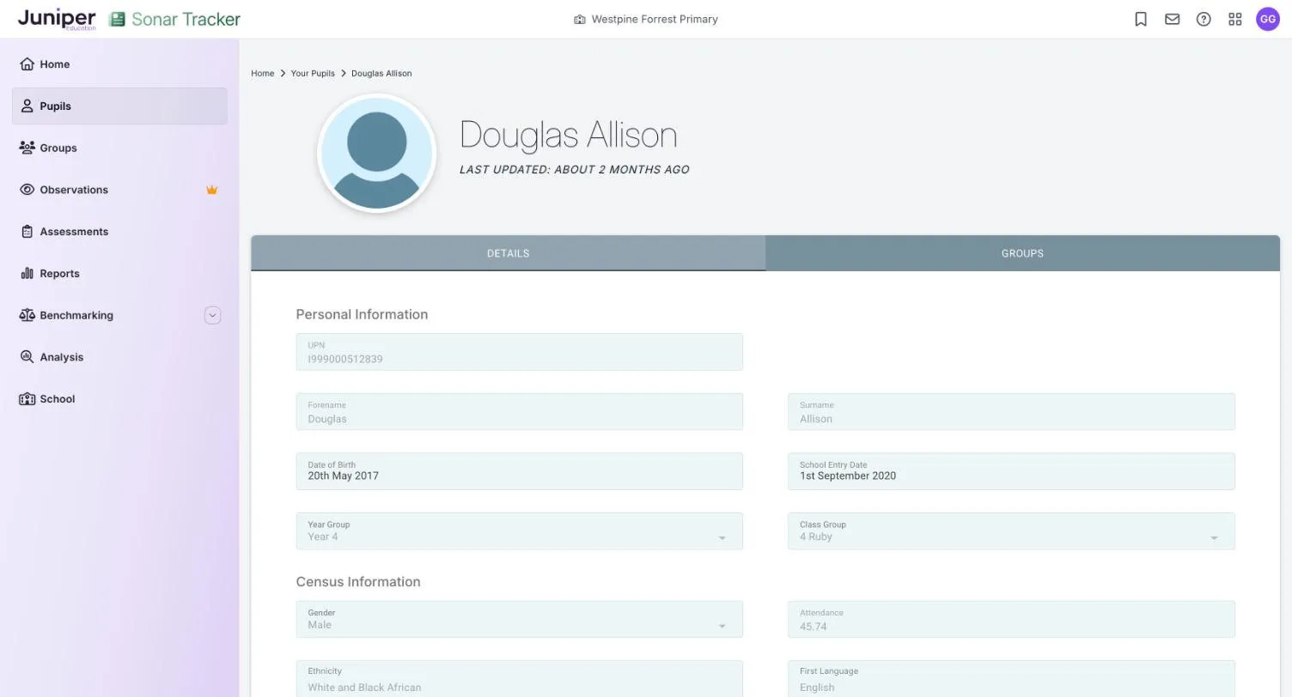The height and width of the screenshot is (697, 1292).
Task: Click the Benchmarking scales icon in the sidebar
Action: (x=27, y=315)
